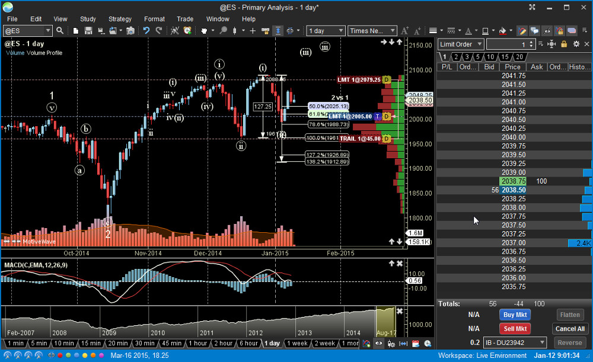Viewport: 593px width, 362px height.
Task: Click the 2038.75 ask price cell
Action: [x=513, y=181]
